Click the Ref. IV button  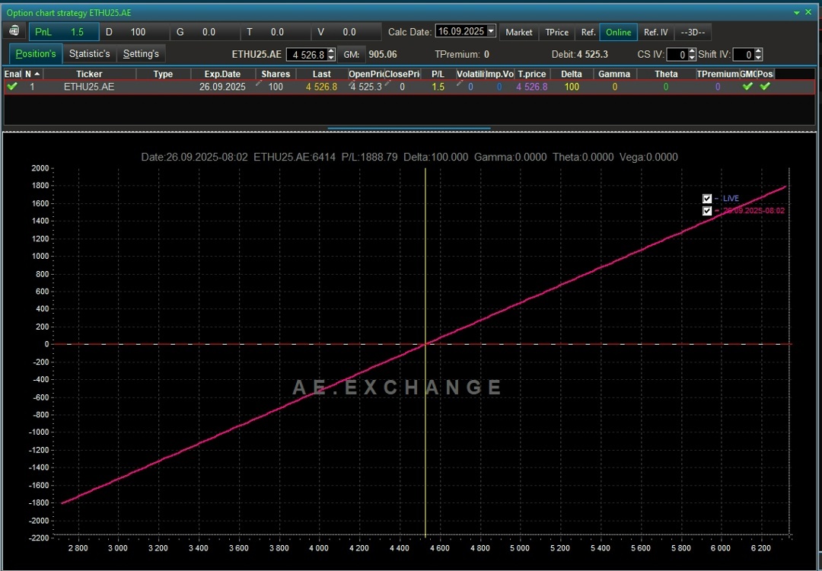tap(656, 32)
